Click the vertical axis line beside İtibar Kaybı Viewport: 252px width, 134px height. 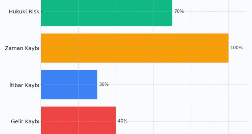(41, 84)
